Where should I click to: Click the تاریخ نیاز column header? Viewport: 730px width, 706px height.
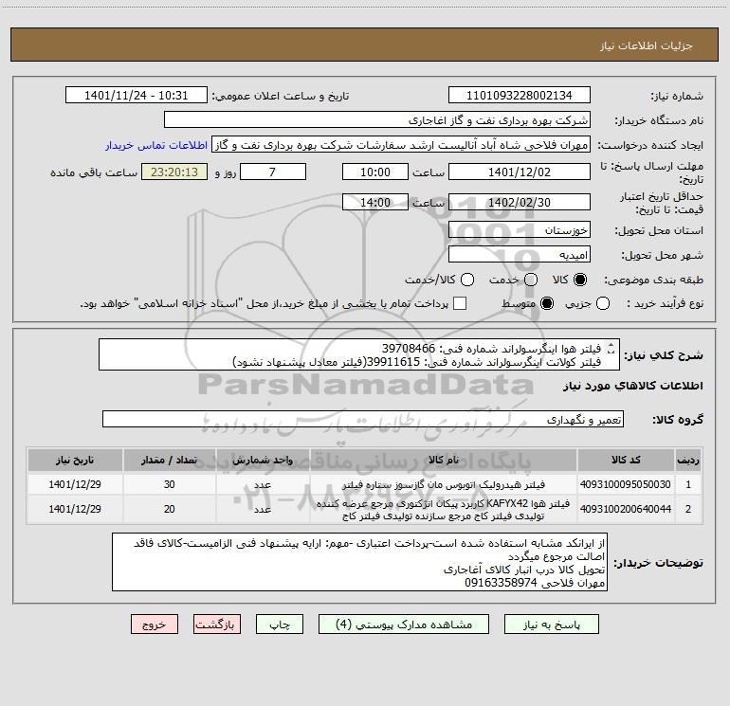tap(75, 460)
